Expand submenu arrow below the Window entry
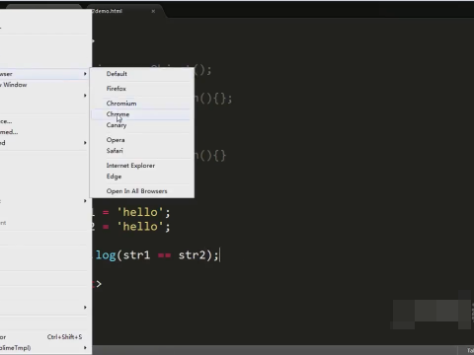The height and width of the screenshot is (355, 474). tap(85, 96)
